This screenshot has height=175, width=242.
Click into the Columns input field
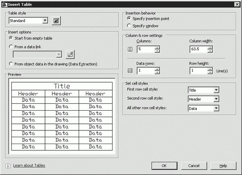[x=146, y=49]
